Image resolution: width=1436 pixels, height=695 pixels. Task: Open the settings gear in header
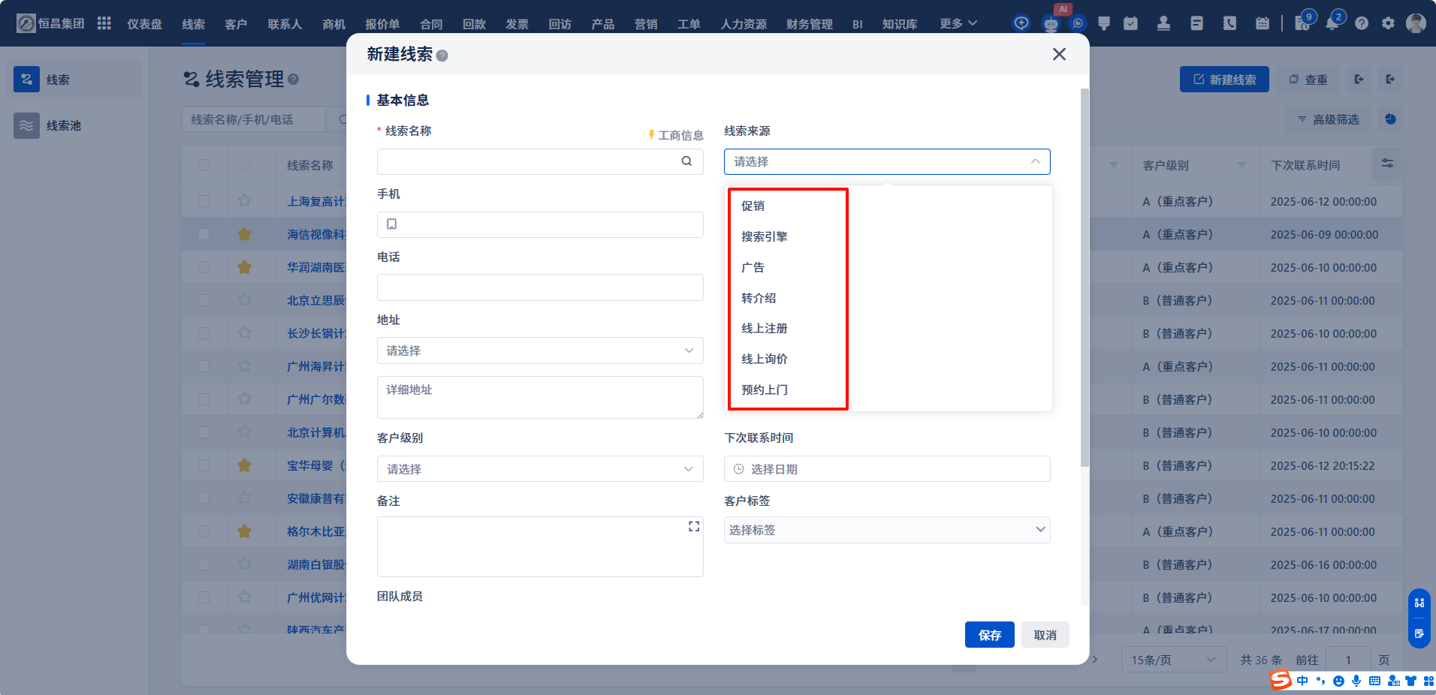[1388, 24]
